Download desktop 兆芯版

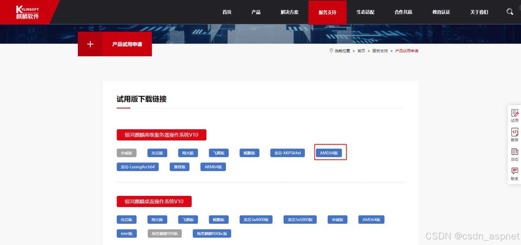pos(126,220)
